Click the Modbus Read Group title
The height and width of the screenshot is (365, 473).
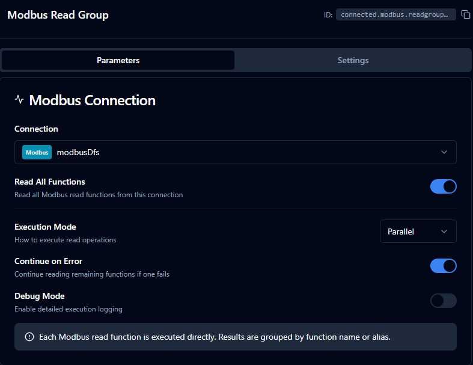(x=58, y=15)
